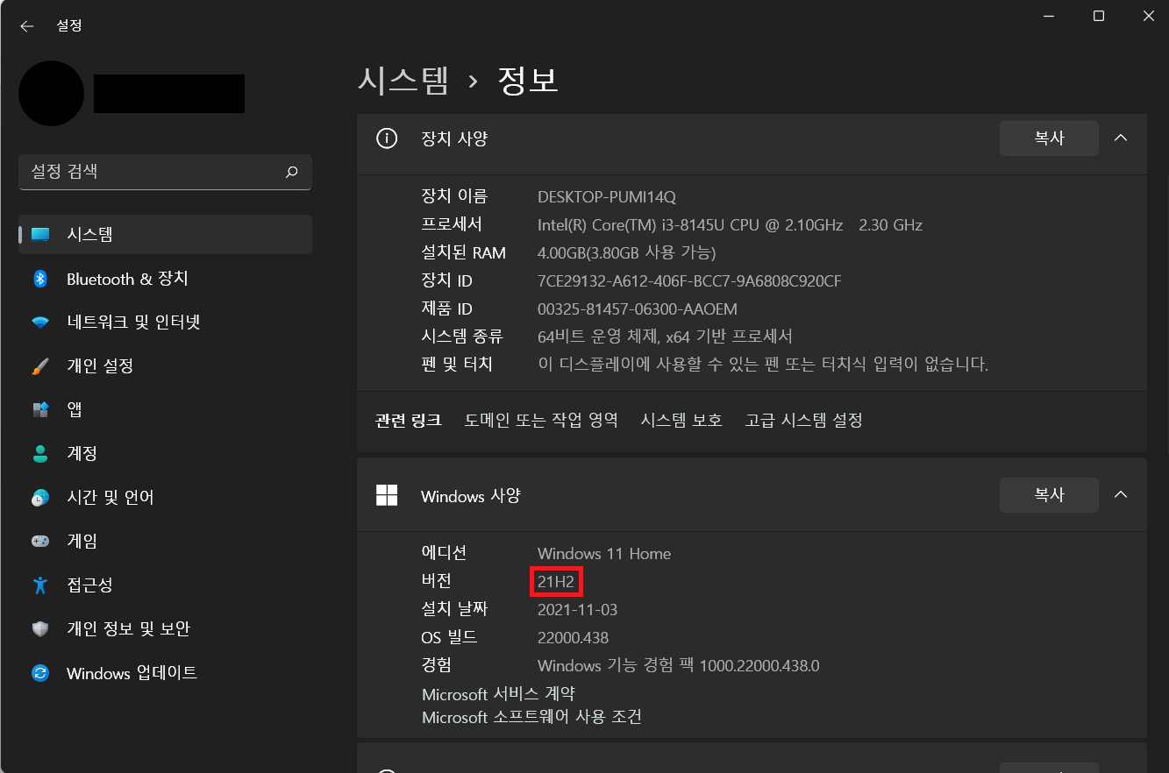Open 시스템 settings category

[165, 235]
